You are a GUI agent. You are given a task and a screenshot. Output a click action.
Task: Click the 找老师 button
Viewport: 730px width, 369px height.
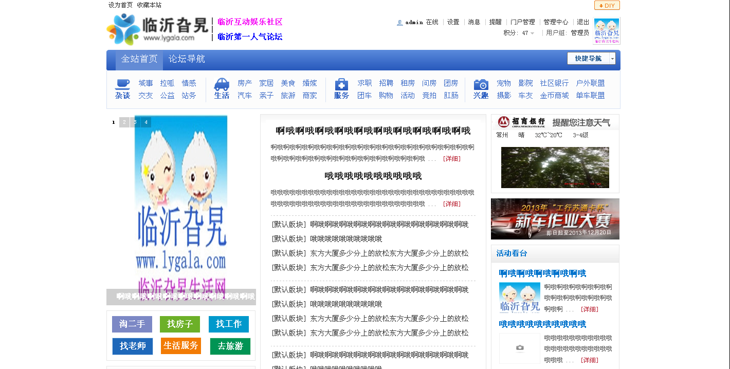point(133,346)
